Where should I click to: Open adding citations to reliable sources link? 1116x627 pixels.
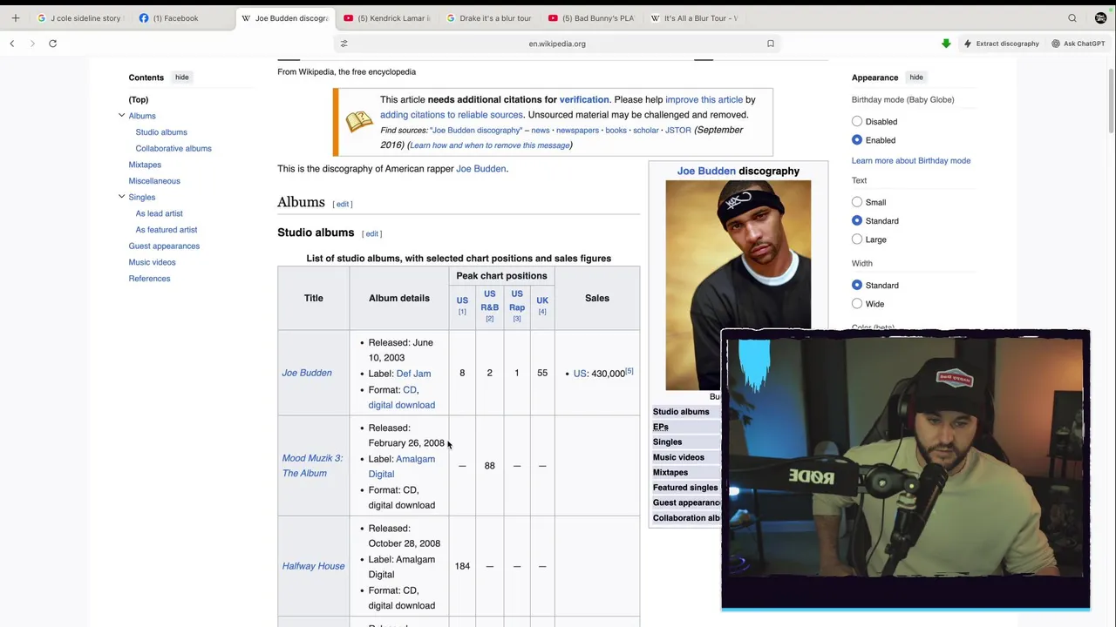coord(452,115)
